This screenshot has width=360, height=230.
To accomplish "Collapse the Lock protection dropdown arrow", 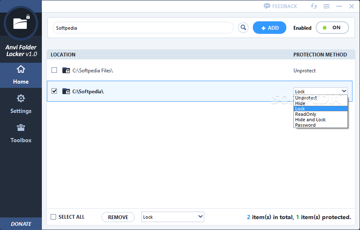I will point(344,91).
